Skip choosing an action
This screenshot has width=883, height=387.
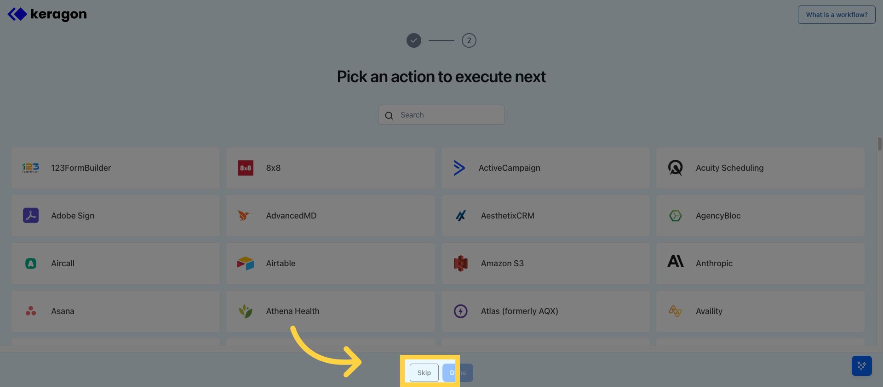coord(424,372)
